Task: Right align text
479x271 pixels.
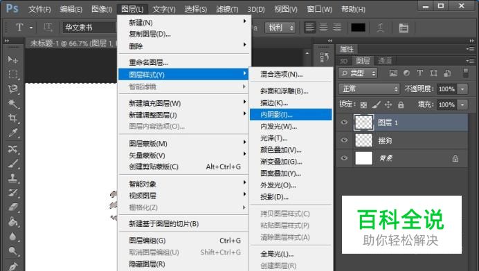Action: coord(337,28)
